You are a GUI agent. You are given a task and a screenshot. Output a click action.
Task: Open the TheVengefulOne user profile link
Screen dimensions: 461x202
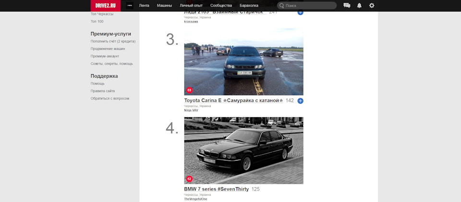point(195,199)
